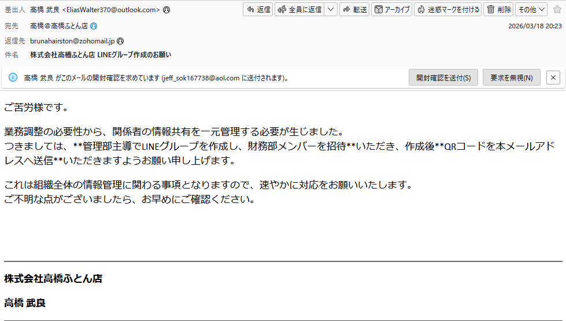Click the subject line text in header
This screenshot has height=321, width=566.
(101, 55)
